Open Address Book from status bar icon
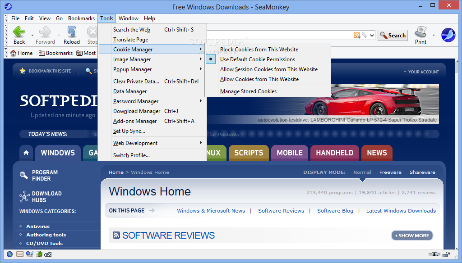Screen dimensions: 462x263 [x=39, y=254]
